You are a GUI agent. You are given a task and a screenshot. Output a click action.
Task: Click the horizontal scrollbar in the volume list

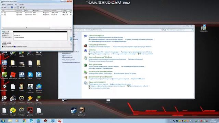[x=26, y=28]
